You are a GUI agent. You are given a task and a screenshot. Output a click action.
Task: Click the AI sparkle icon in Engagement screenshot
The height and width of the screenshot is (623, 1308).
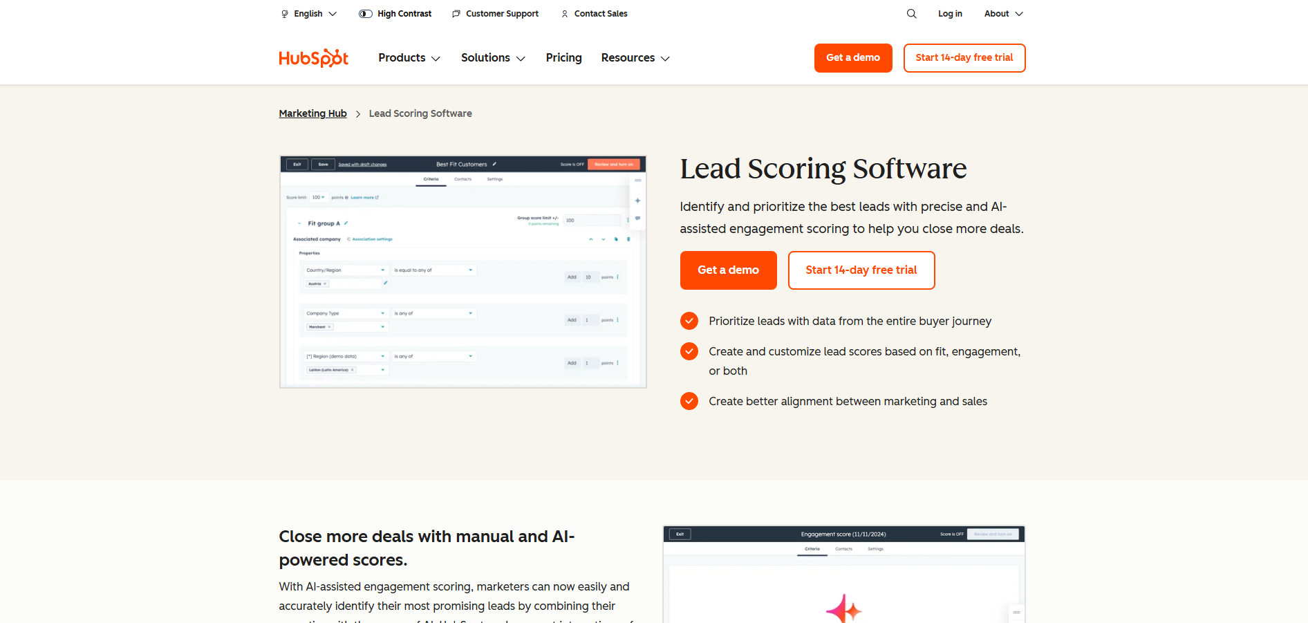(844, 608)
